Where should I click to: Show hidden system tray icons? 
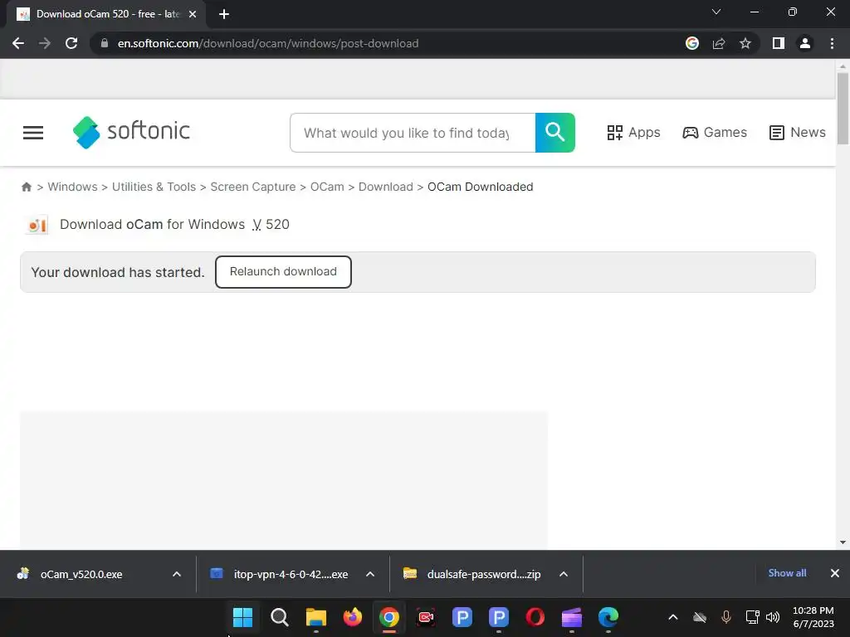[x=672, y=617]
